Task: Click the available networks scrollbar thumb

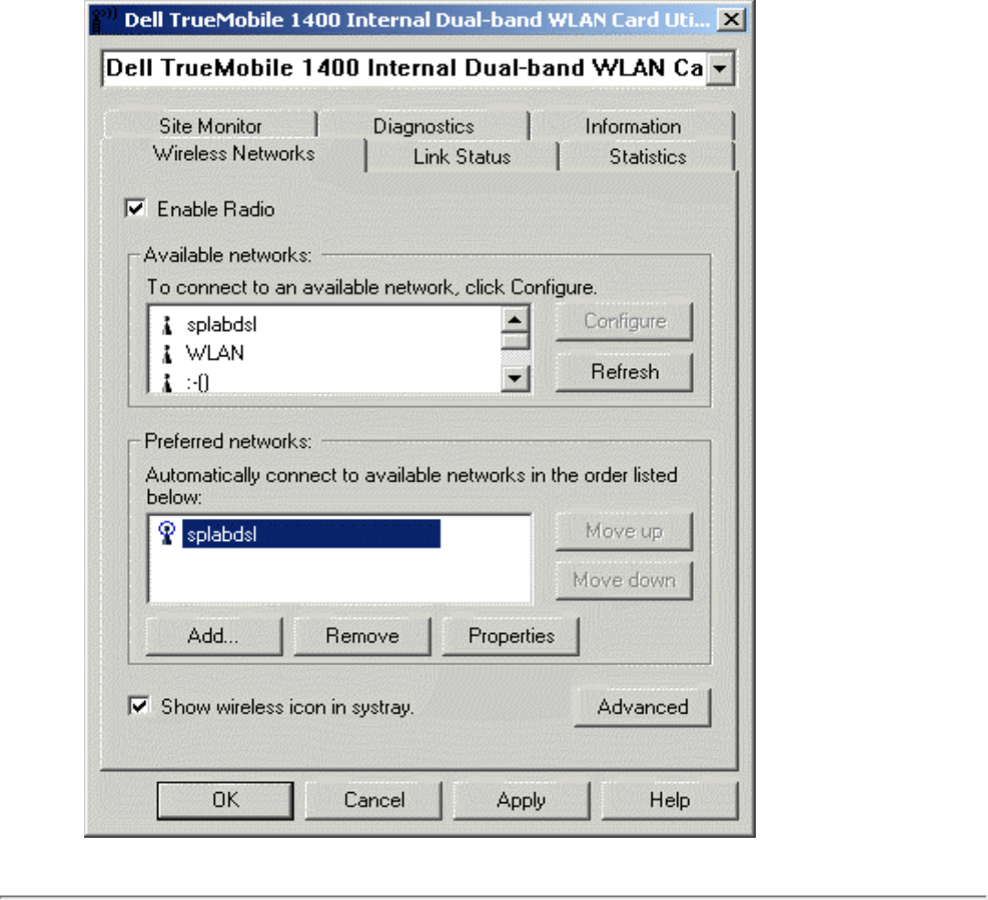Action: (515, 341)
